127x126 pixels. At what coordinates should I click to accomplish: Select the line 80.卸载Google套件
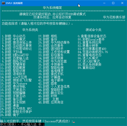pos(91,39)
